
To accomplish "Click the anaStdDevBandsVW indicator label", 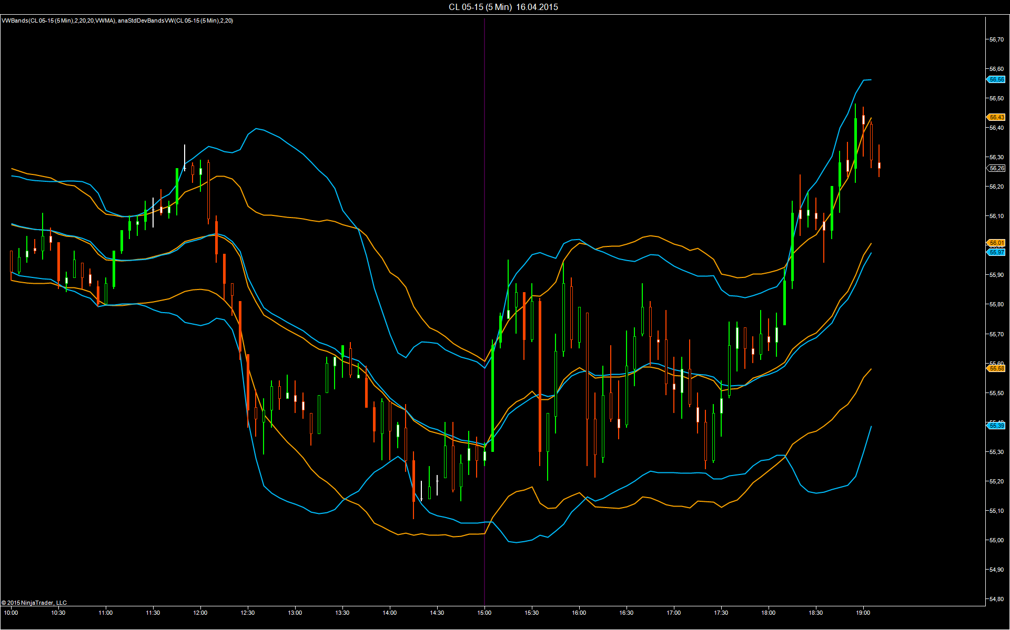I will point(176,20).
